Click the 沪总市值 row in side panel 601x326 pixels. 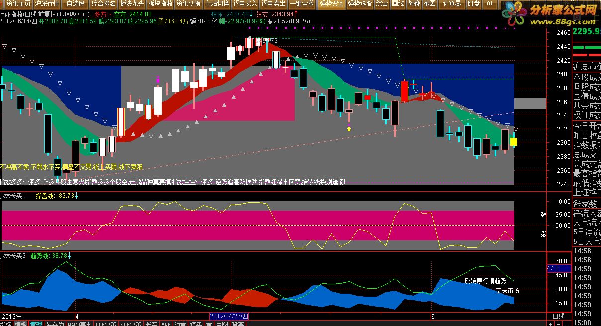(x=587, y=66)
